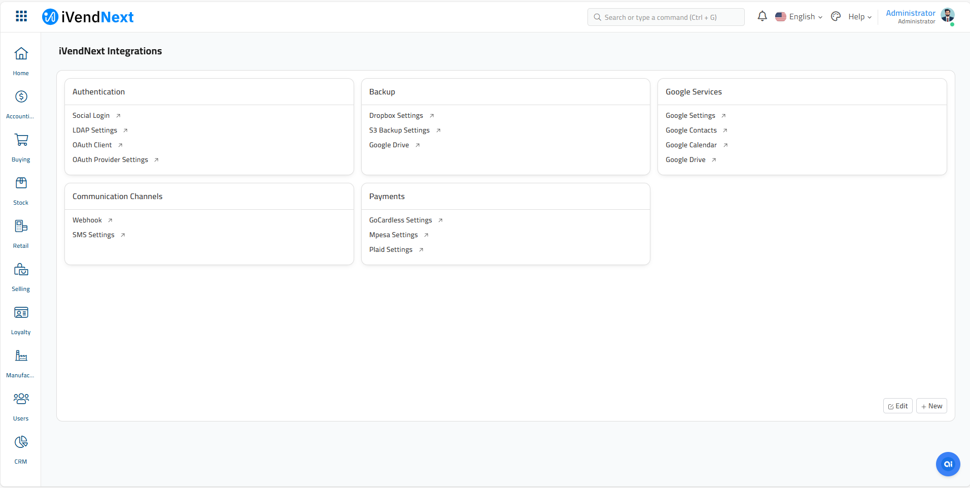Open Google Drive under Google Services

click(x=685, y=160)
